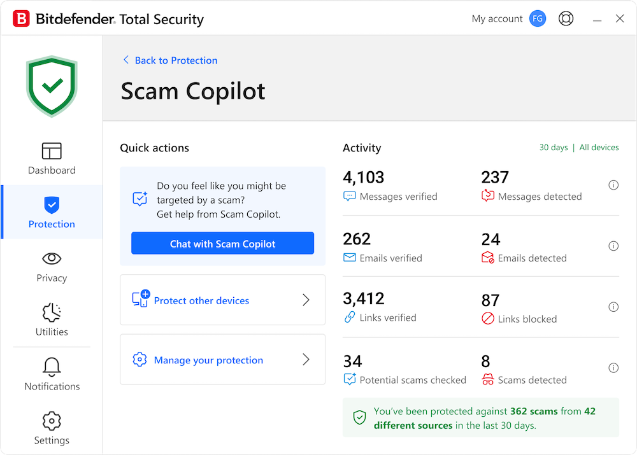Expand the Manage your protection option
Image resolution: width=637 pixels, height=455 pixels.
tap(222, 360)
